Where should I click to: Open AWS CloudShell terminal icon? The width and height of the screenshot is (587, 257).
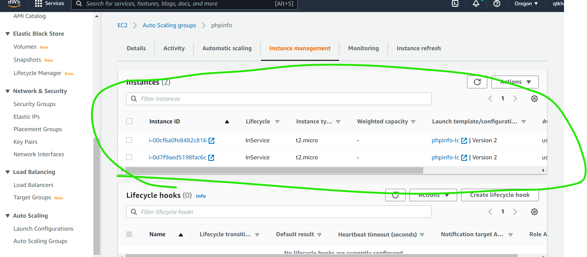coord(455,4)
